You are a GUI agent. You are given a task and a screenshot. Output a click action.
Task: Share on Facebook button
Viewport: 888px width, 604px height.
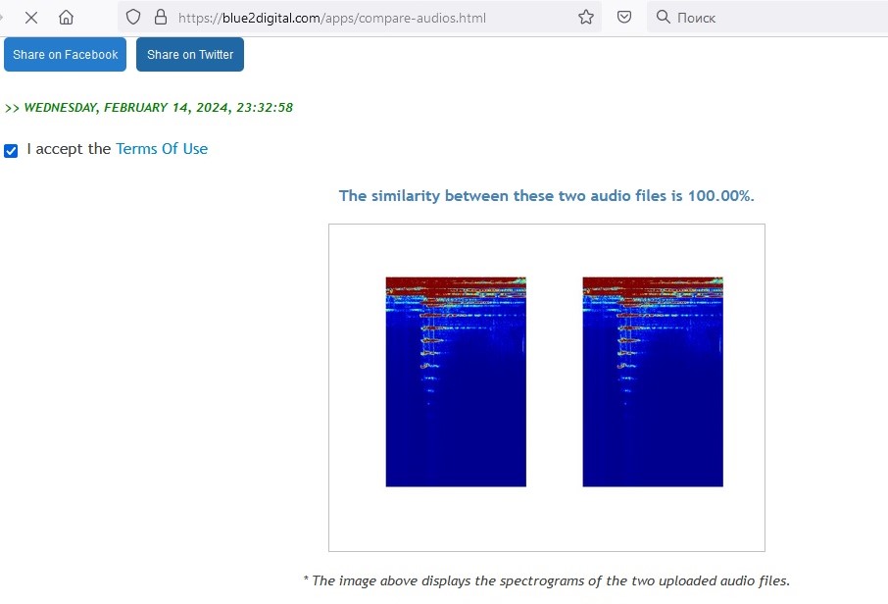pyautogui.click(x=65, y=54)
